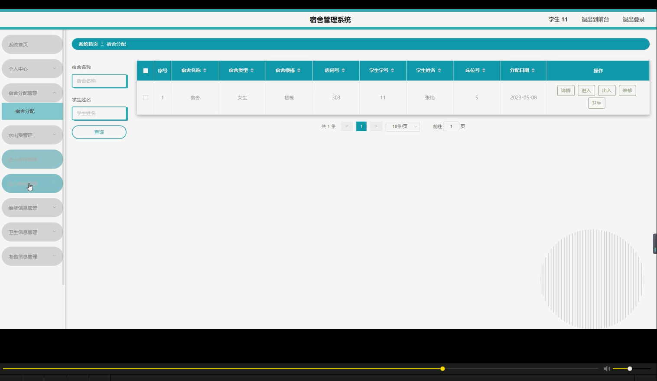
Task: Collapse the 宿舍分配管理 sidebar chevron
Action: [54, 93]
